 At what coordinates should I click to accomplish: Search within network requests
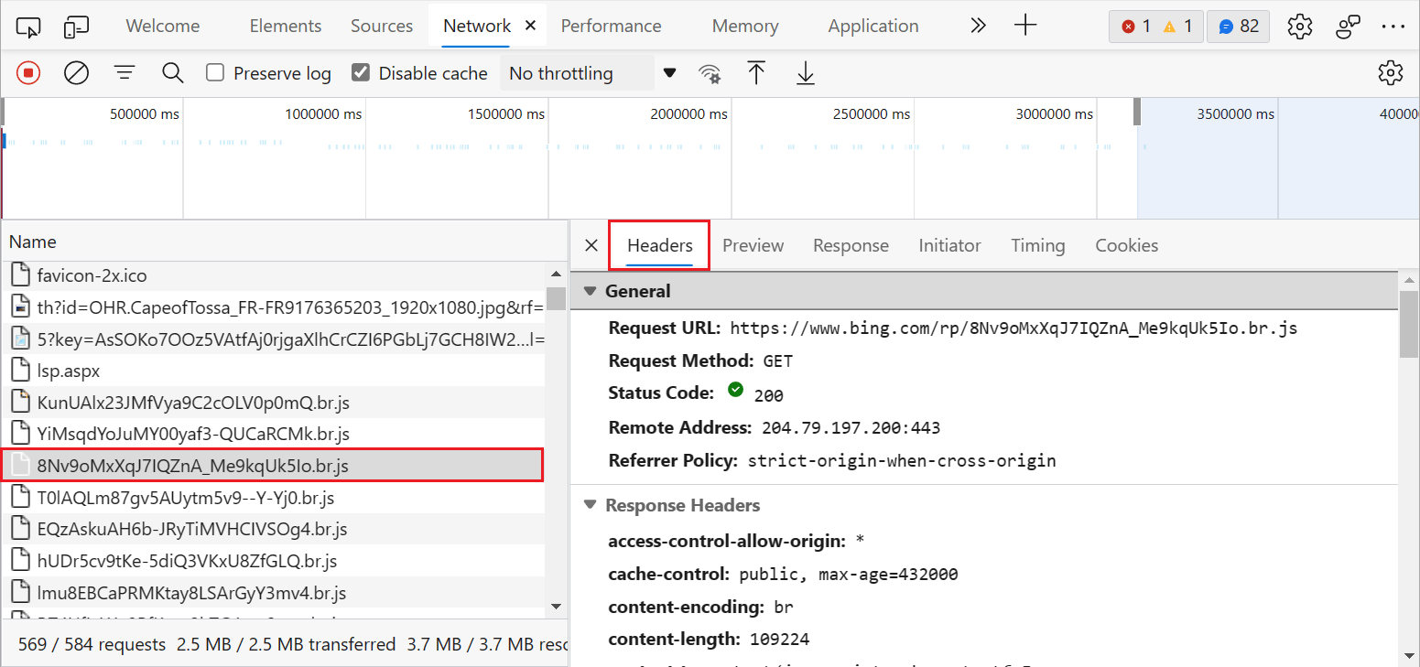(173, 73)
